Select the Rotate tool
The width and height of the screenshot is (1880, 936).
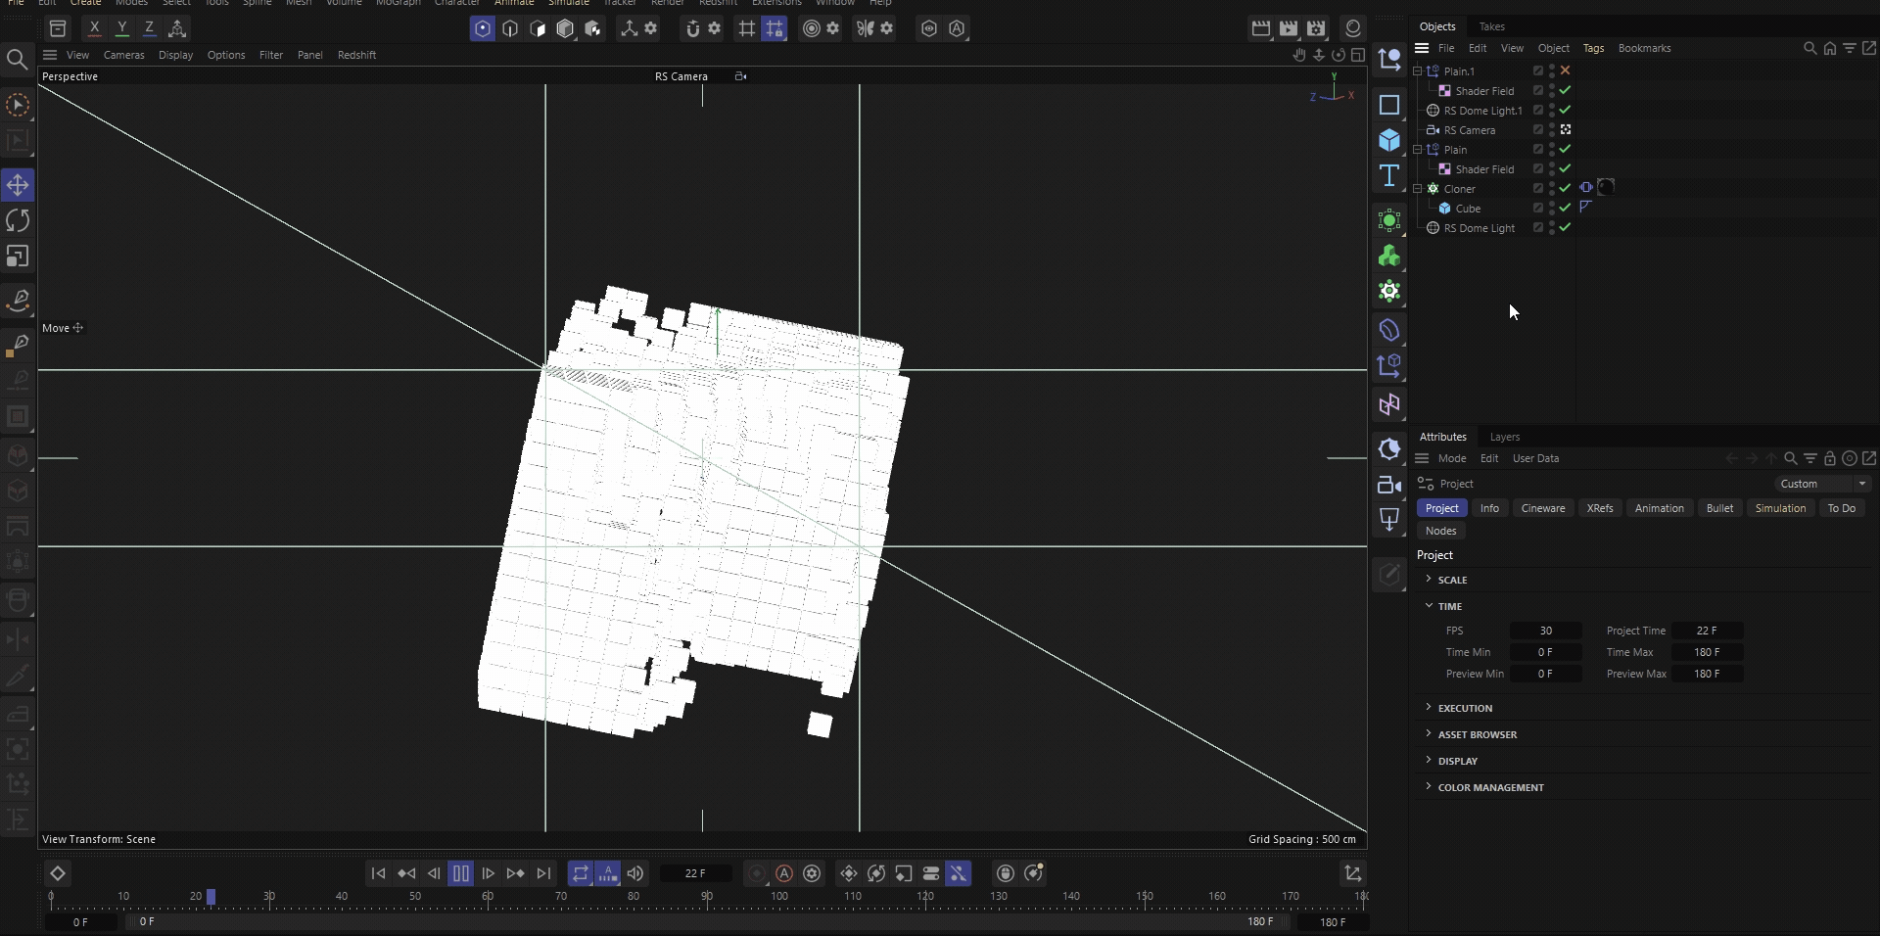pyautogui.click(x=18, y=220)
